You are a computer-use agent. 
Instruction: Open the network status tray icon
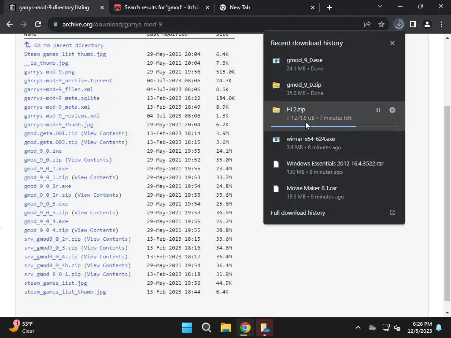(386, 327)
